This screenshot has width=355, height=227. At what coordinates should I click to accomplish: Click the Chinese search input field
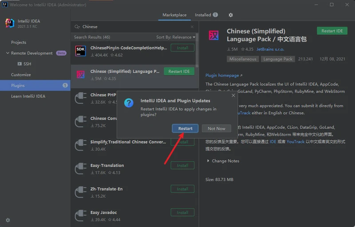click(133, 27)
